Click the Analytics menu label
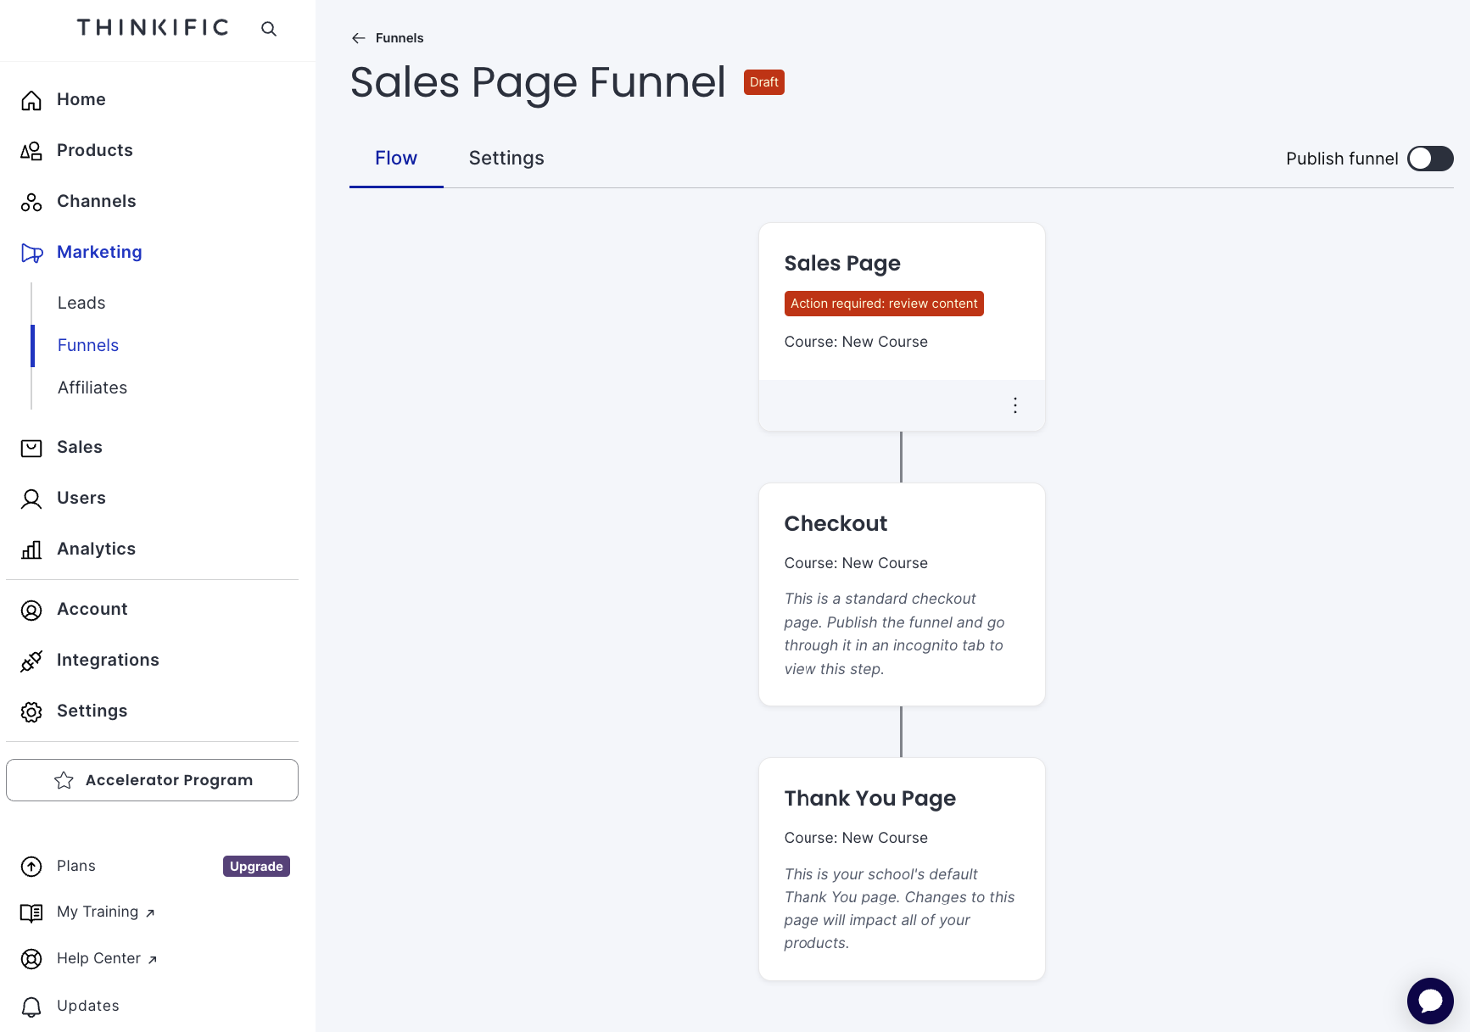This screenshot has height=1032, width=1470. point(97,549)
